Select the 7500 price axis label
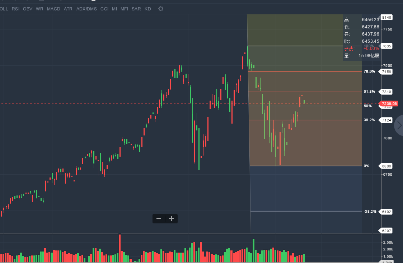This screenshot has height=263, width=403. click(388, 66)
